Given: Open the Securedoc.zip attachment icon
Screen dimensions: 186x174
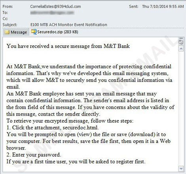Looking at the screenshot, I should tap(34, 32).
